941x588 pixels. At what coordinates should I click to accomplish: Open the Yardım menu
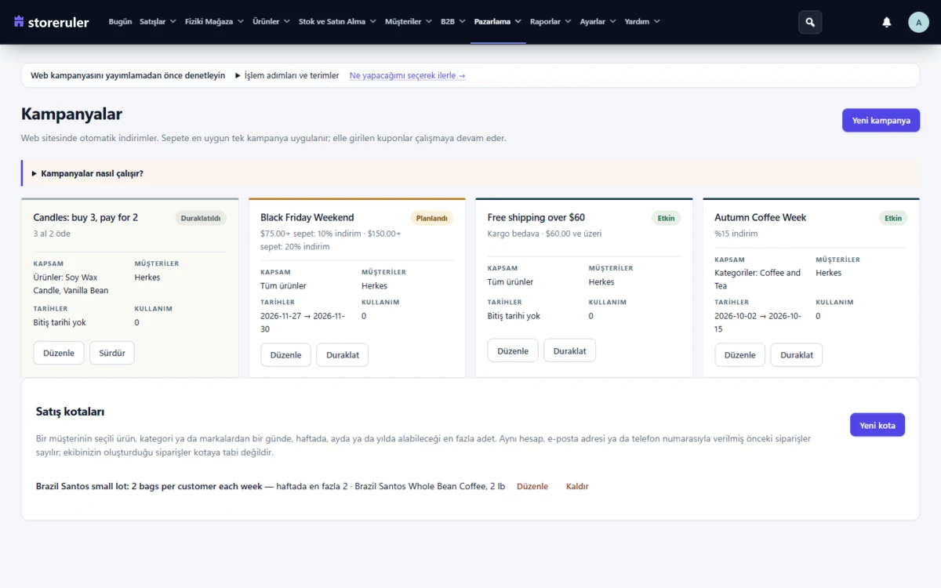642,22
